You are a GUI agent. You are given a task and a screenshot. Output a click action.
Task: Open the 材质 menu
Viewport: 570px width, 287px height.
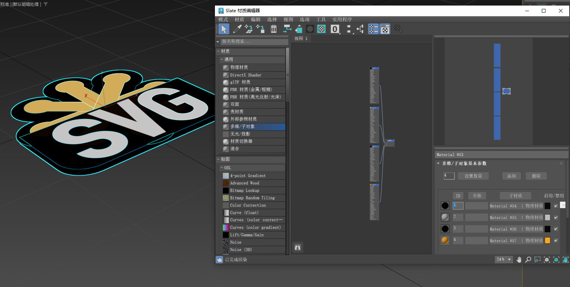pos(239,20)
